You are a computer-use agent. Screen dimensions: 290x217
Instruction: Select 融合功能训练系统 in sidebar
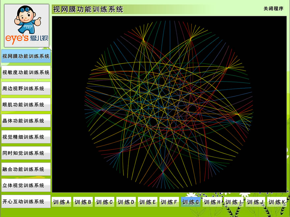tap(26, 169)
